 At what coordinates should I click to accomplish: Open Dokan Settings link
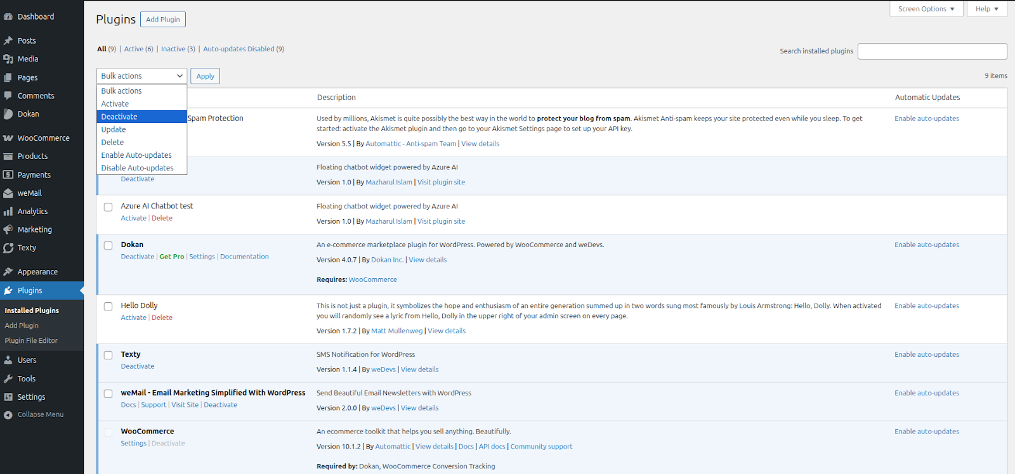[x=202, y=257]
